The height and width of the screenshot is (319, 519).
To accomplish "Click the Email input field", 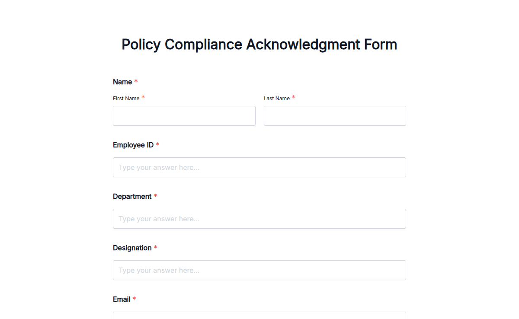I will (x=259, y=316).
